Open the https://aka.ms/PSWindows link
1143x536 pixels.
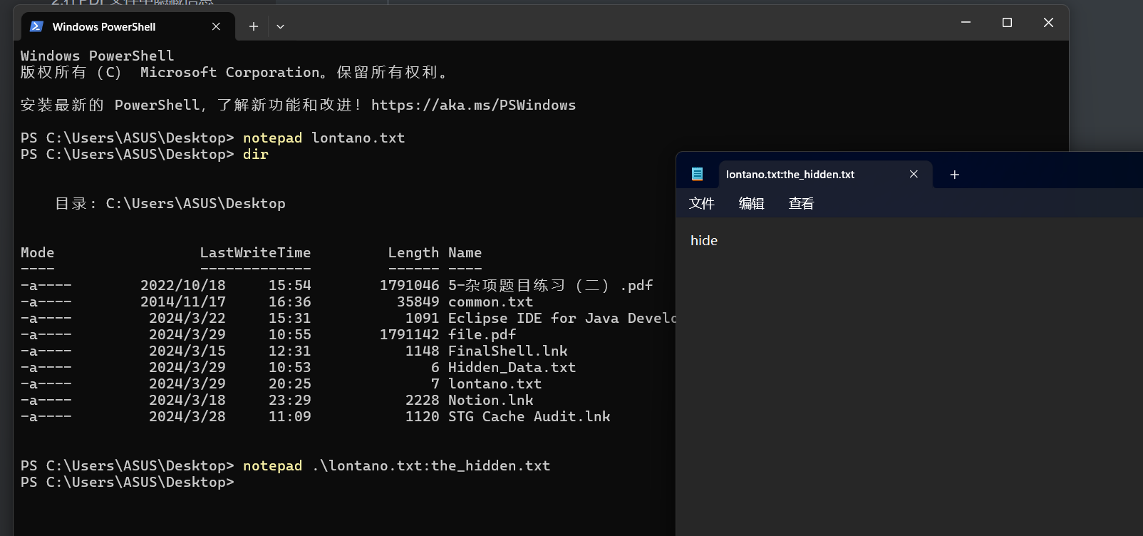pos(473,105)
